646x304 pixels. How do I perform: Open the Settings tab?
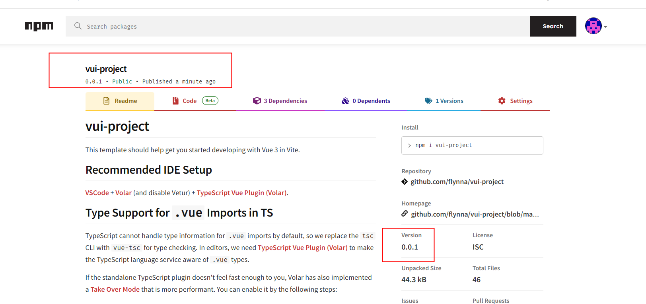(x=515, y=101)
